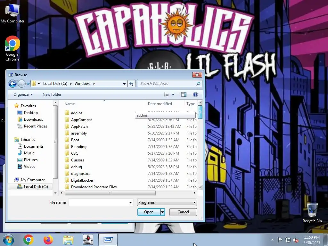The width and height of the screenshot is (328, 246).
Task: Select My Computer in navigation pane
Action: click(33, 180)
